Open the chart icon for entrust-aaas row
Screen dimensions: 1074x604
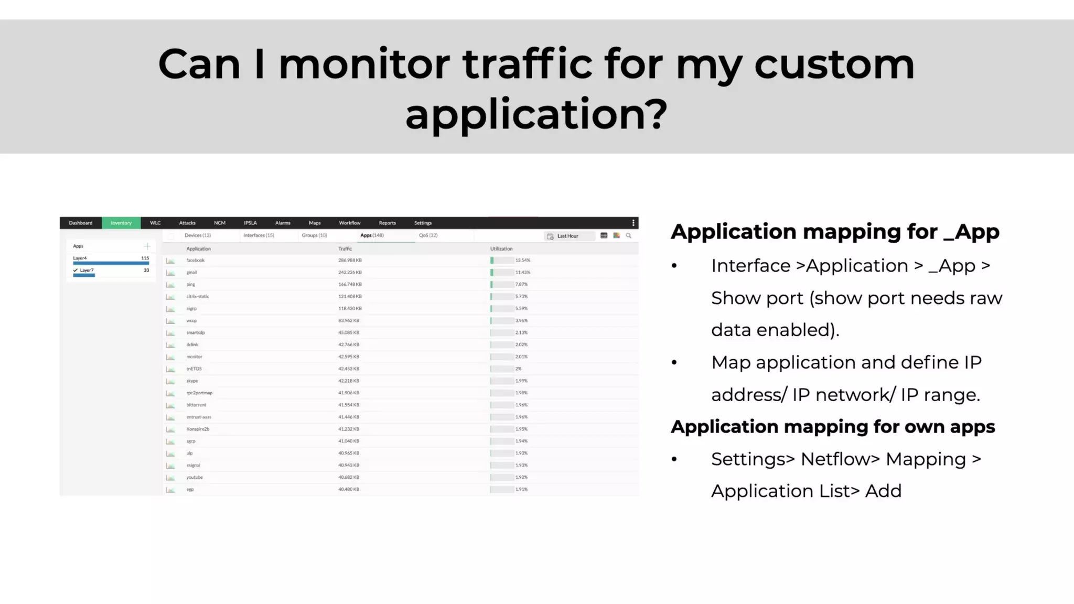[170, 417]
